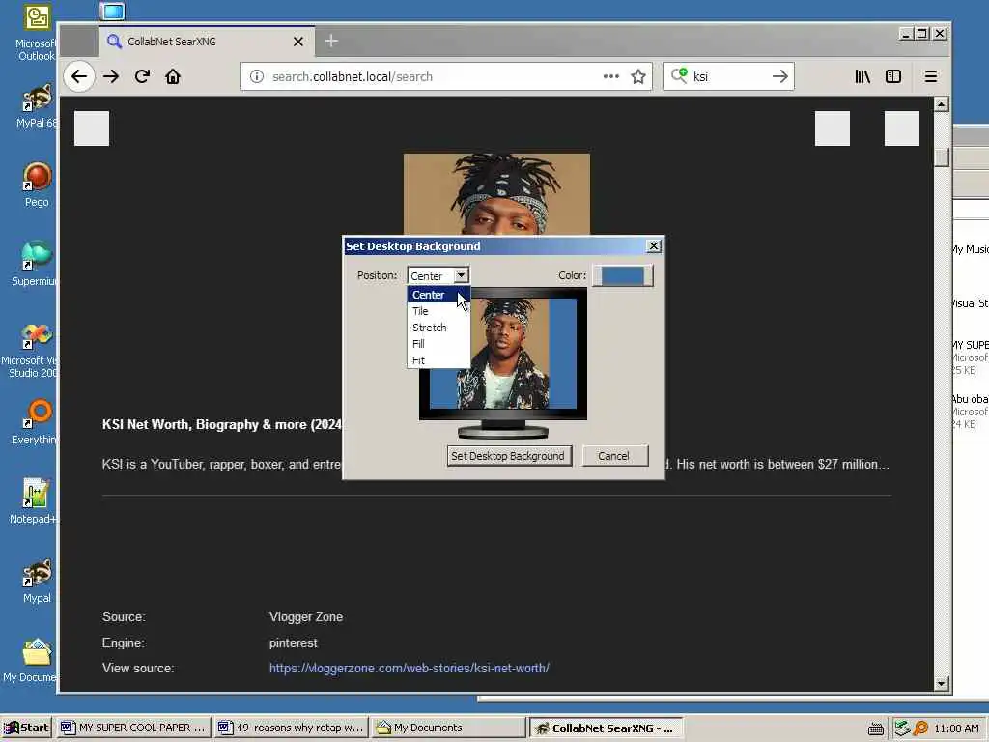The height and width of the screenshot is (742, 989).
Task: Confirm with the Set Desktop Background button
Action: (509, 456)
